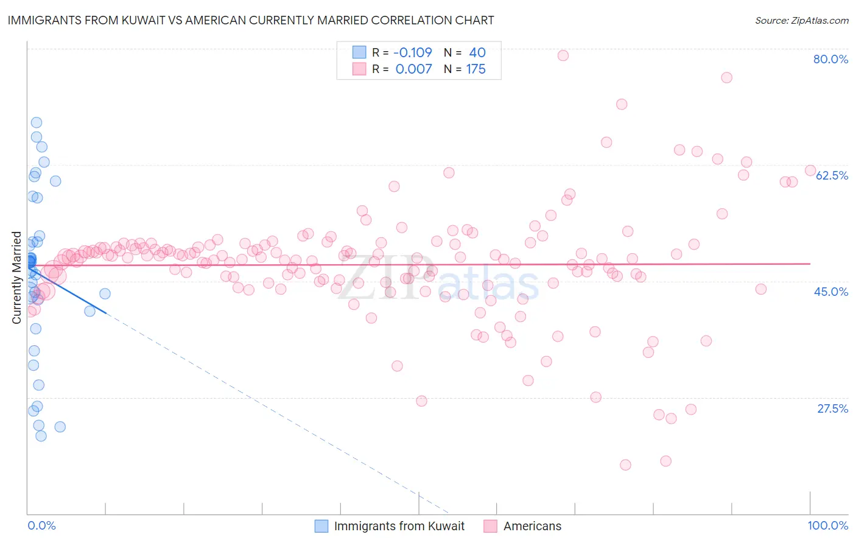The height and width of the screenshot is (543, 856).
Task: Click the N = 175 statistic text
Action: [465, 69]
